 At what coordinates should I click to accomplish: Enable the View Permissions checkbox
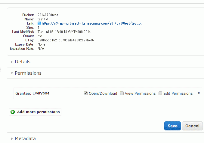pyautogui.click(x=122, y=93)
